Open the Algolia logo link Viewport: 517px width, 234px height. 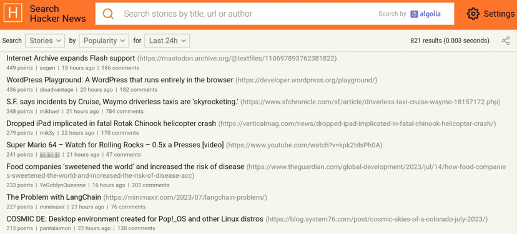point(426,14)
